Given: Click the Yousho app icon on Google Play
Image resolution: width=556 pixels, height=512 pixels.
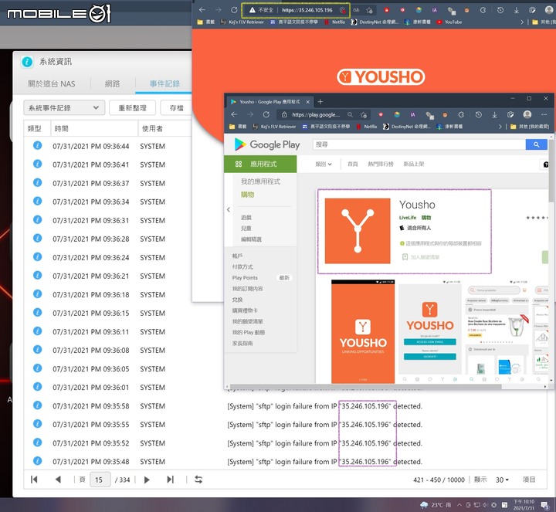Looking at the screenshot, I should (358, 231).
